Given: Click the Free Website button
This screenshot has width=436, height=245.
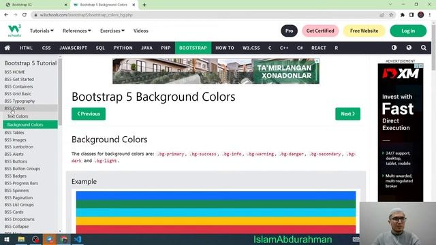Looking at the screenshot, I should (x=364, y=31).
